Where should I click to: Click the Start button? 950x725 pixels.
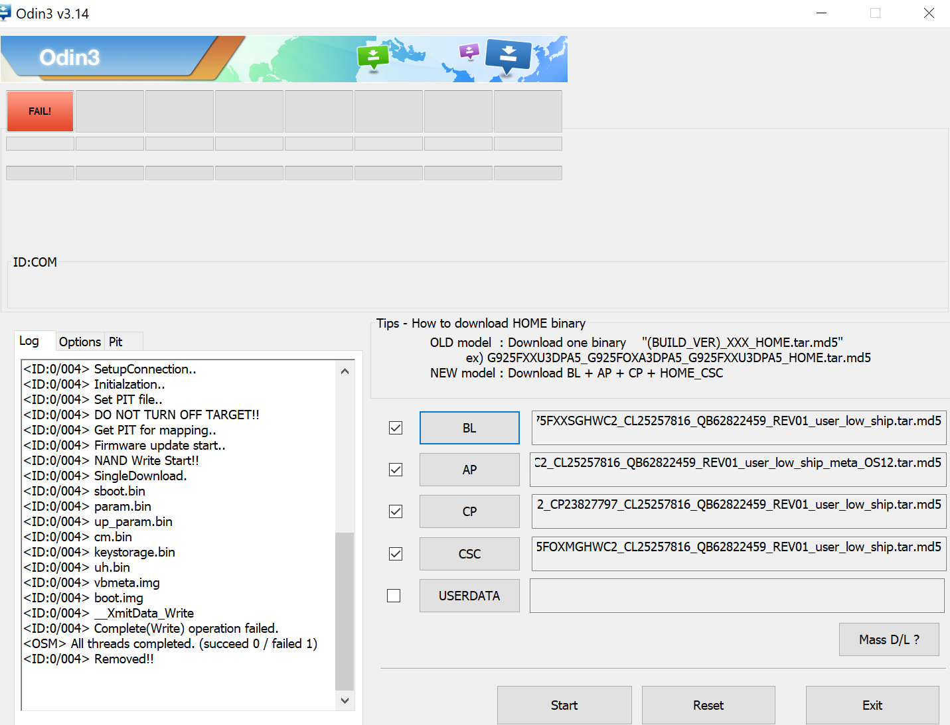pyautogui.click(x=564, y=705)
